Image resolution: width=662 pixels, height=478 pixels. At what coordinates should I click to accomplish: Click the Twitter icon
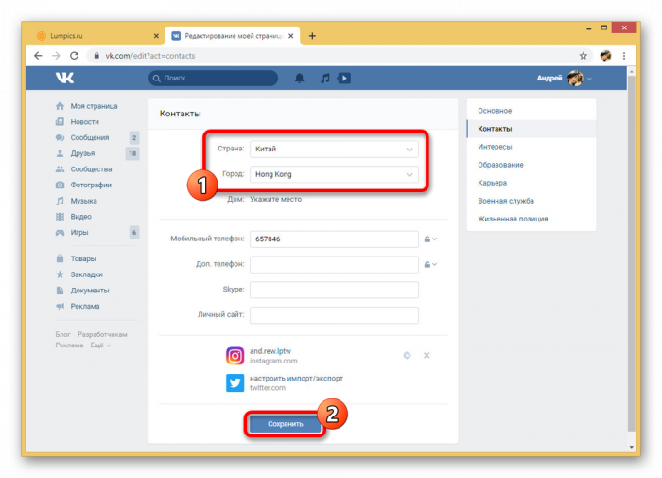[x=235, y=383]
